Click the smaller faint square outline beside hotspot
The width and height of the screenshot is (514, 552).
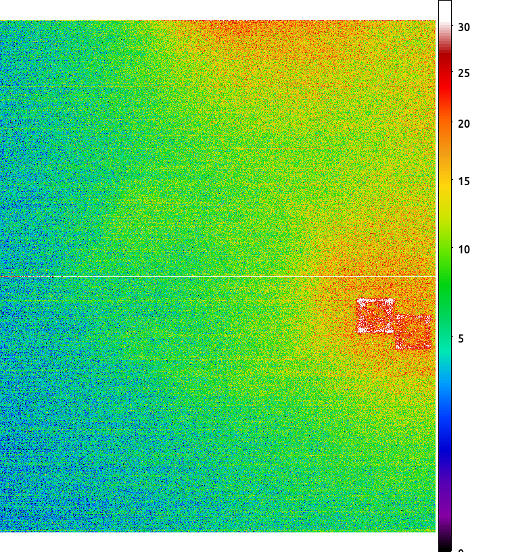point(414,332)
